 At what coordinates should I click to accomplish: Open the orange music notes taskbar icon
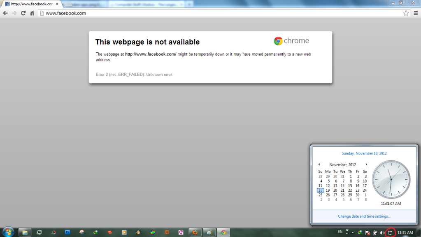(167, 232)
